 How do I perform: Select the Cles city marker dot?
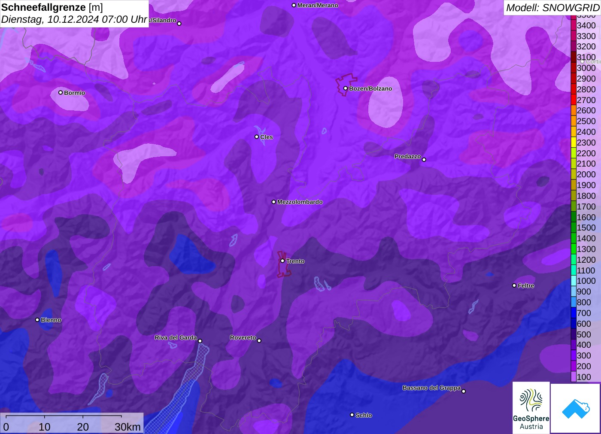pos(257,137)
